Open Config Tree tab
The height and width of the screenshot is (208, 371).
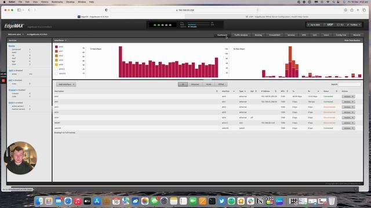[341, 35]
